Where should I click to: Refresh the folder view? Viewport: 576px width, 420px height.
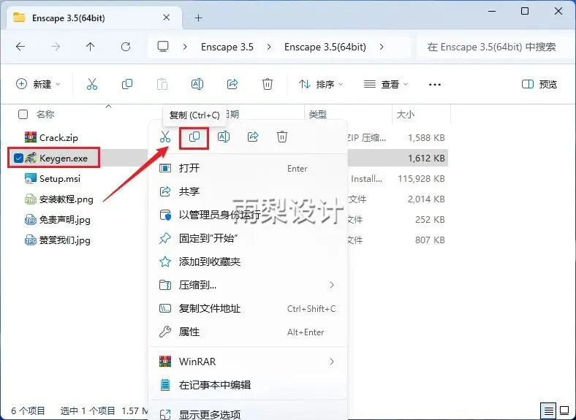(126, 47)
